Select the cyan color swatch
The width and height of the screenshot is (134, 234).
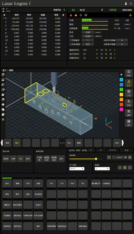pyautogui.click(x=121, y=80)
